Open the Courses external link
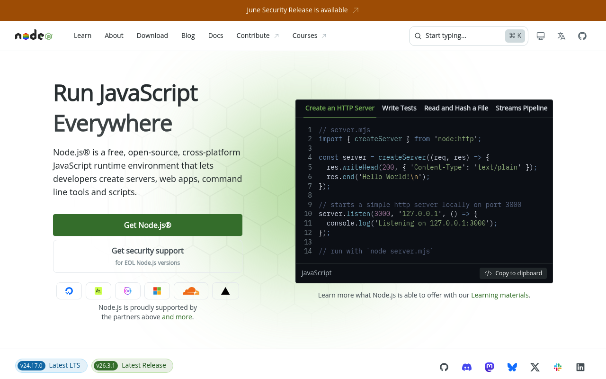This screenshot has width=606, height=379. pyautogui.click(x=310, y=36)
